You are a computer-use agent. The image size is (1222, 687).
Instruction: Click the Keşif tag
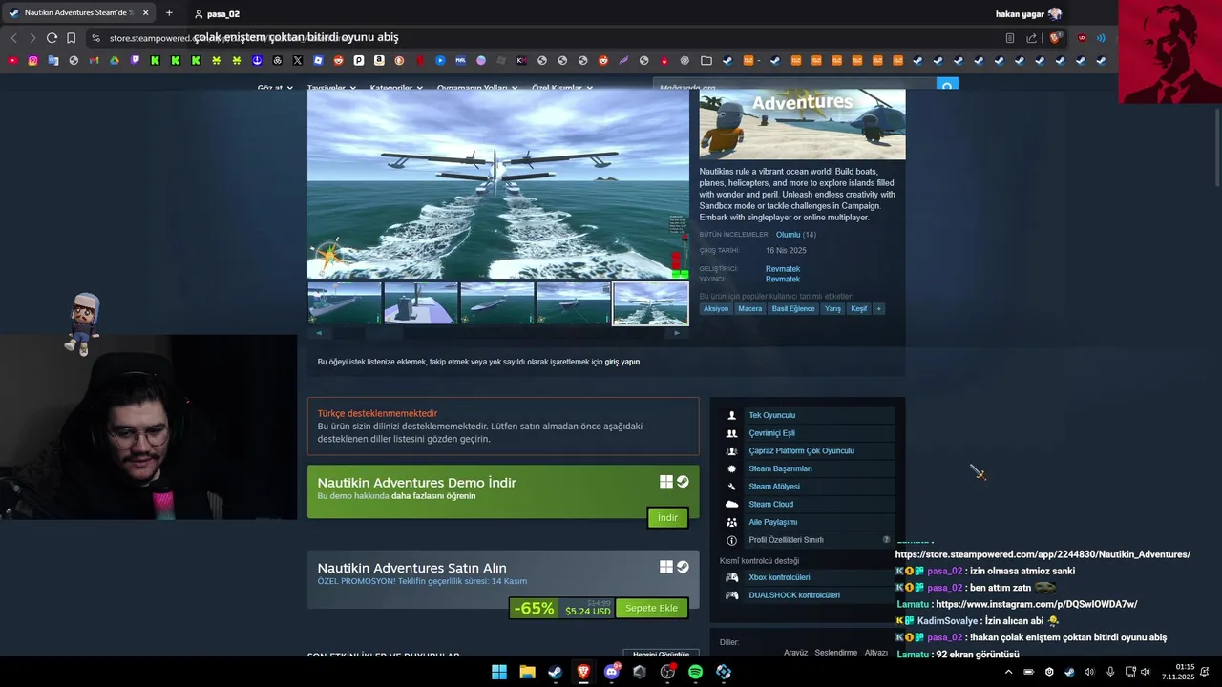point(859,308)
